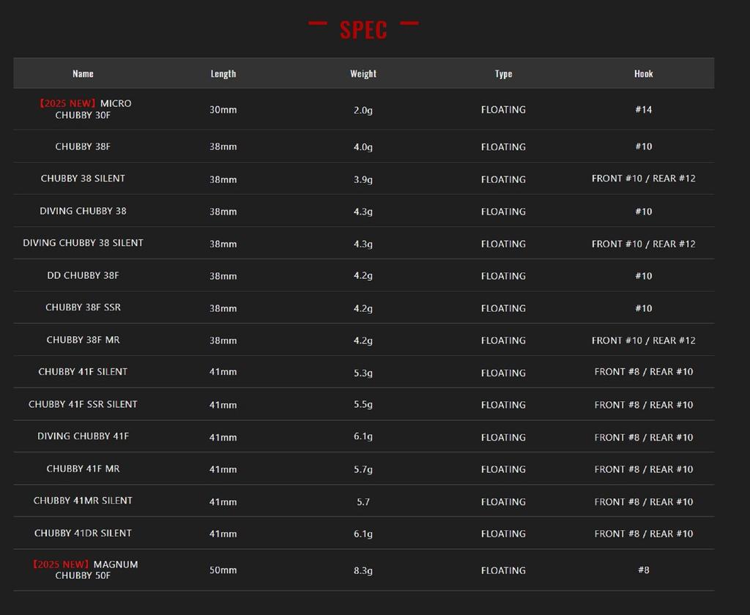Click the 3.9g weight value
Image resolution: width=750 pixels, height=615 pixels.
[x=363, y=179]
